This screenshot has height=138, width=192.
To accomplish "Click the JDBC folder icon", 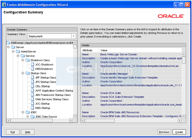I will 28,112.
